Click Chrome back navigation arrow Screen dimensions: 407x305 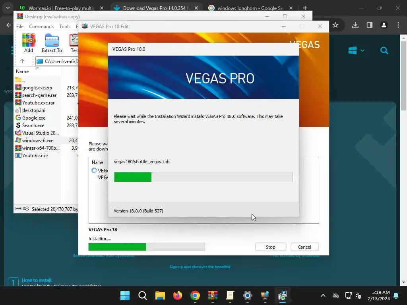pos(9,25)
